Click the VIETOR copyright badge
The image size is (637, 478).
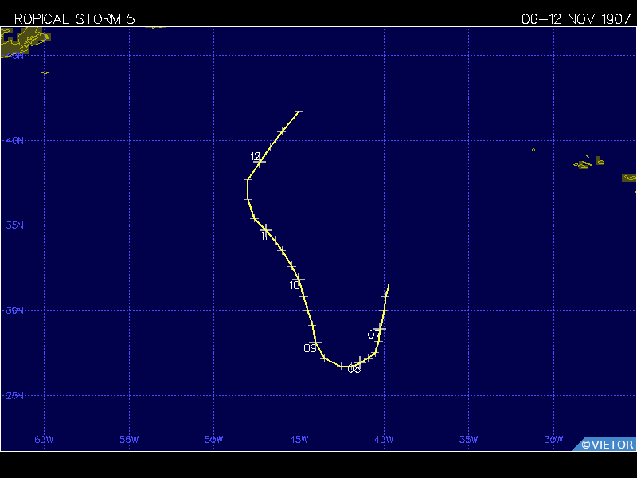tap(604, 445)
